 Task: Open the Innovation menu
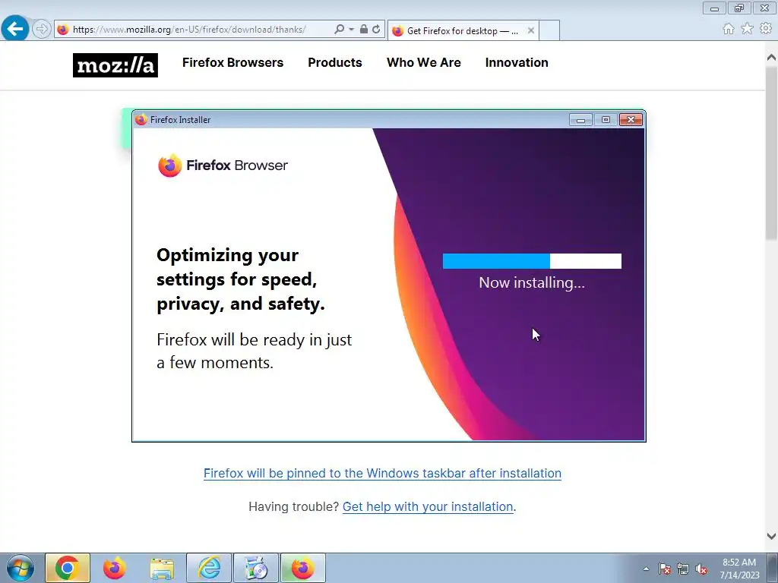click(x=517, y=62)
